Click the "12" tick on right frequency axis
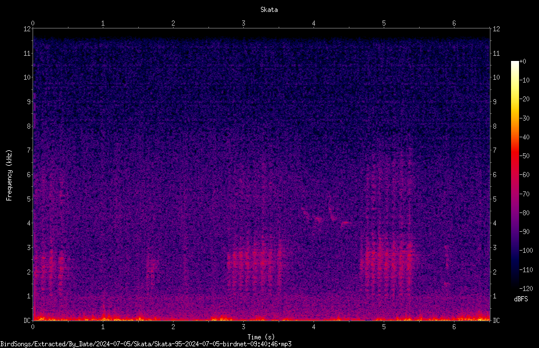 pyautogui.click(x=496, y=29)
